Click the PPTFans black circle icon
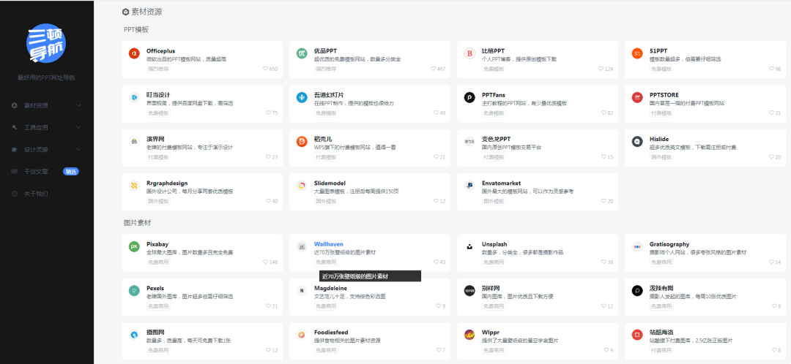 click(469, 97)
